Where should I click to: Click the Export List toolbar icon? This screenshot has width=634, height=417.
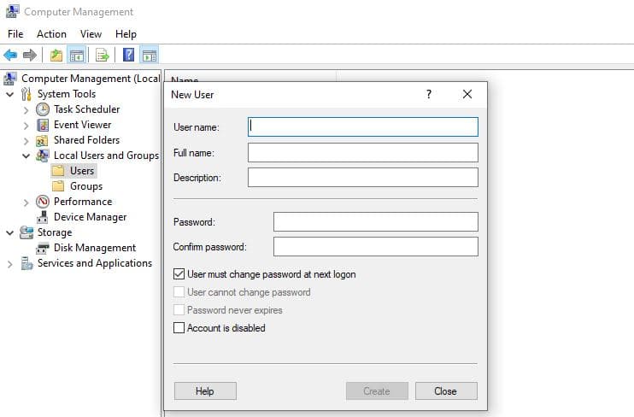coord(103,56)
